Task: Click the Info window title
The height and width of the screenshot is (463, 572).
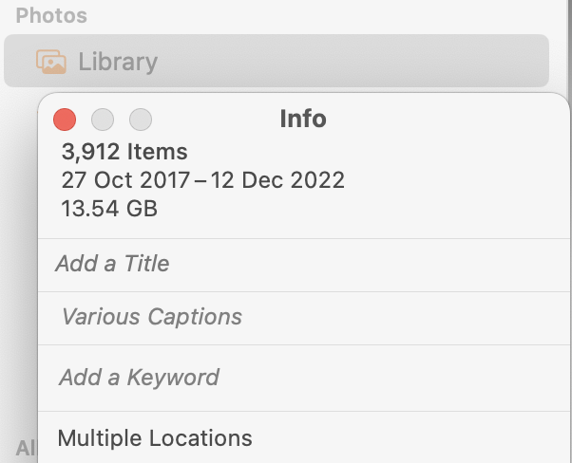Action: point(303,119)
